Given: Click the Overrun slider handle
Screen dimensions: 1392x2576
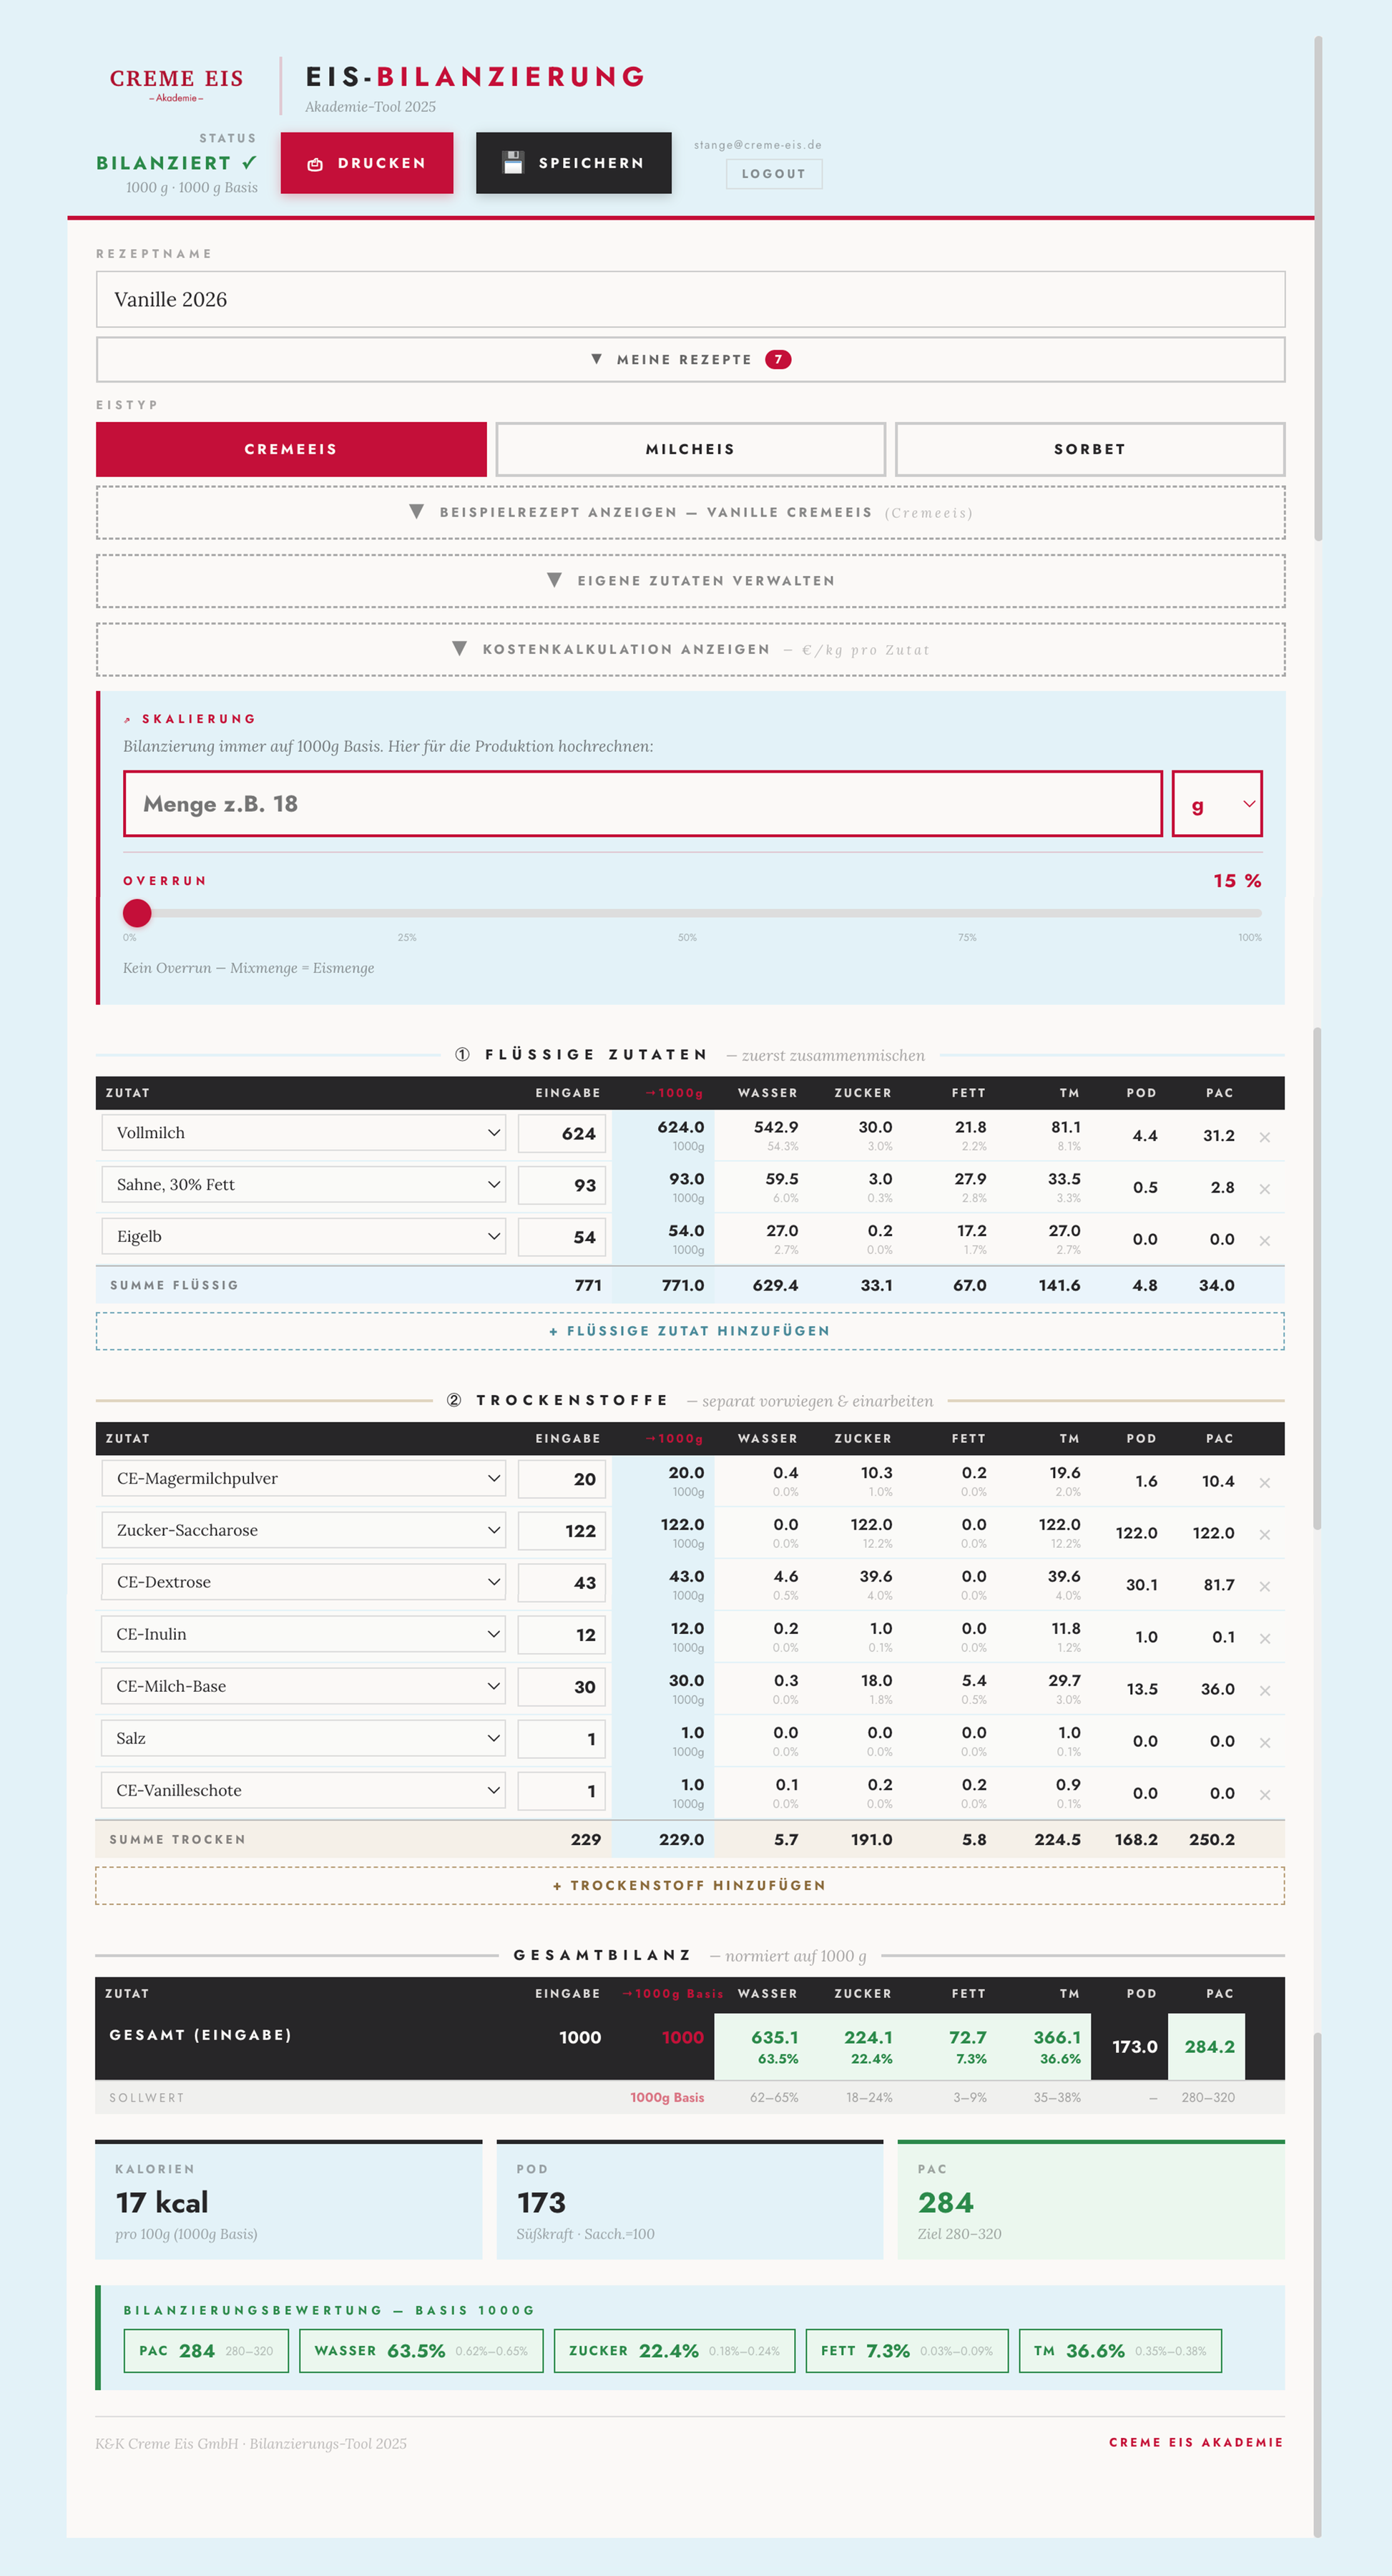Looking at the screenshot, I should 137,913.
